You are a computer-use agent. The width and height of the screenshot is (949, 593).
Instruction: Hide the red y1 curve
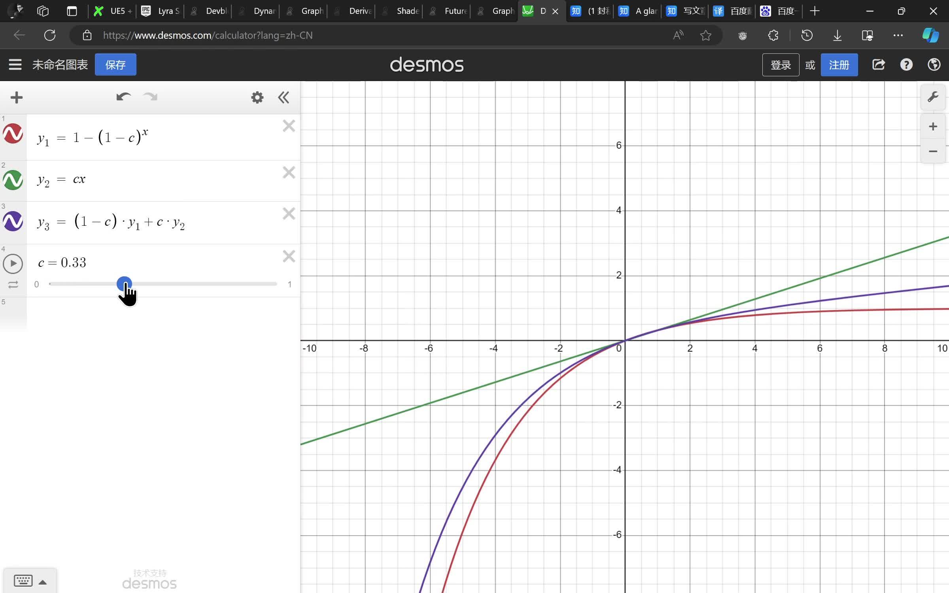tap(13, 134)
